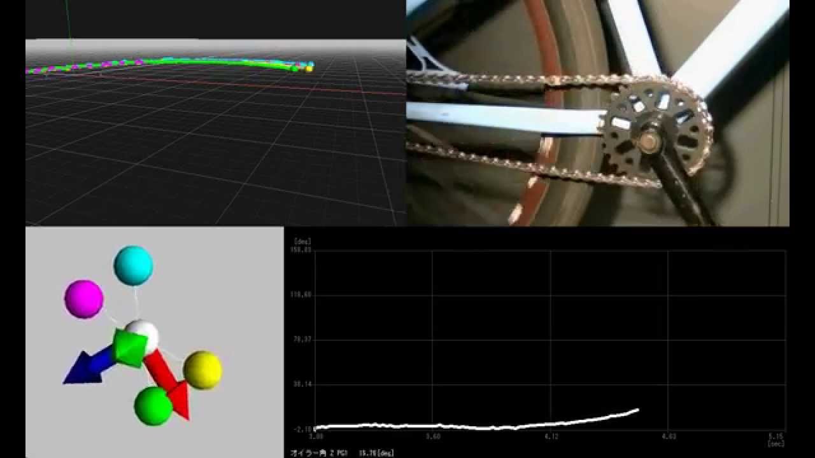Click the red axis arrow
This screenshot has height=458, width=815.
tap(168, 384)
